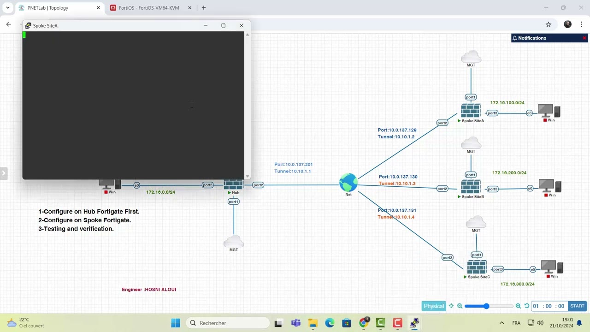Select the MGT cloud above Spoke SiteC
Screen dimensions: 590x332
(x=476, y=222)
